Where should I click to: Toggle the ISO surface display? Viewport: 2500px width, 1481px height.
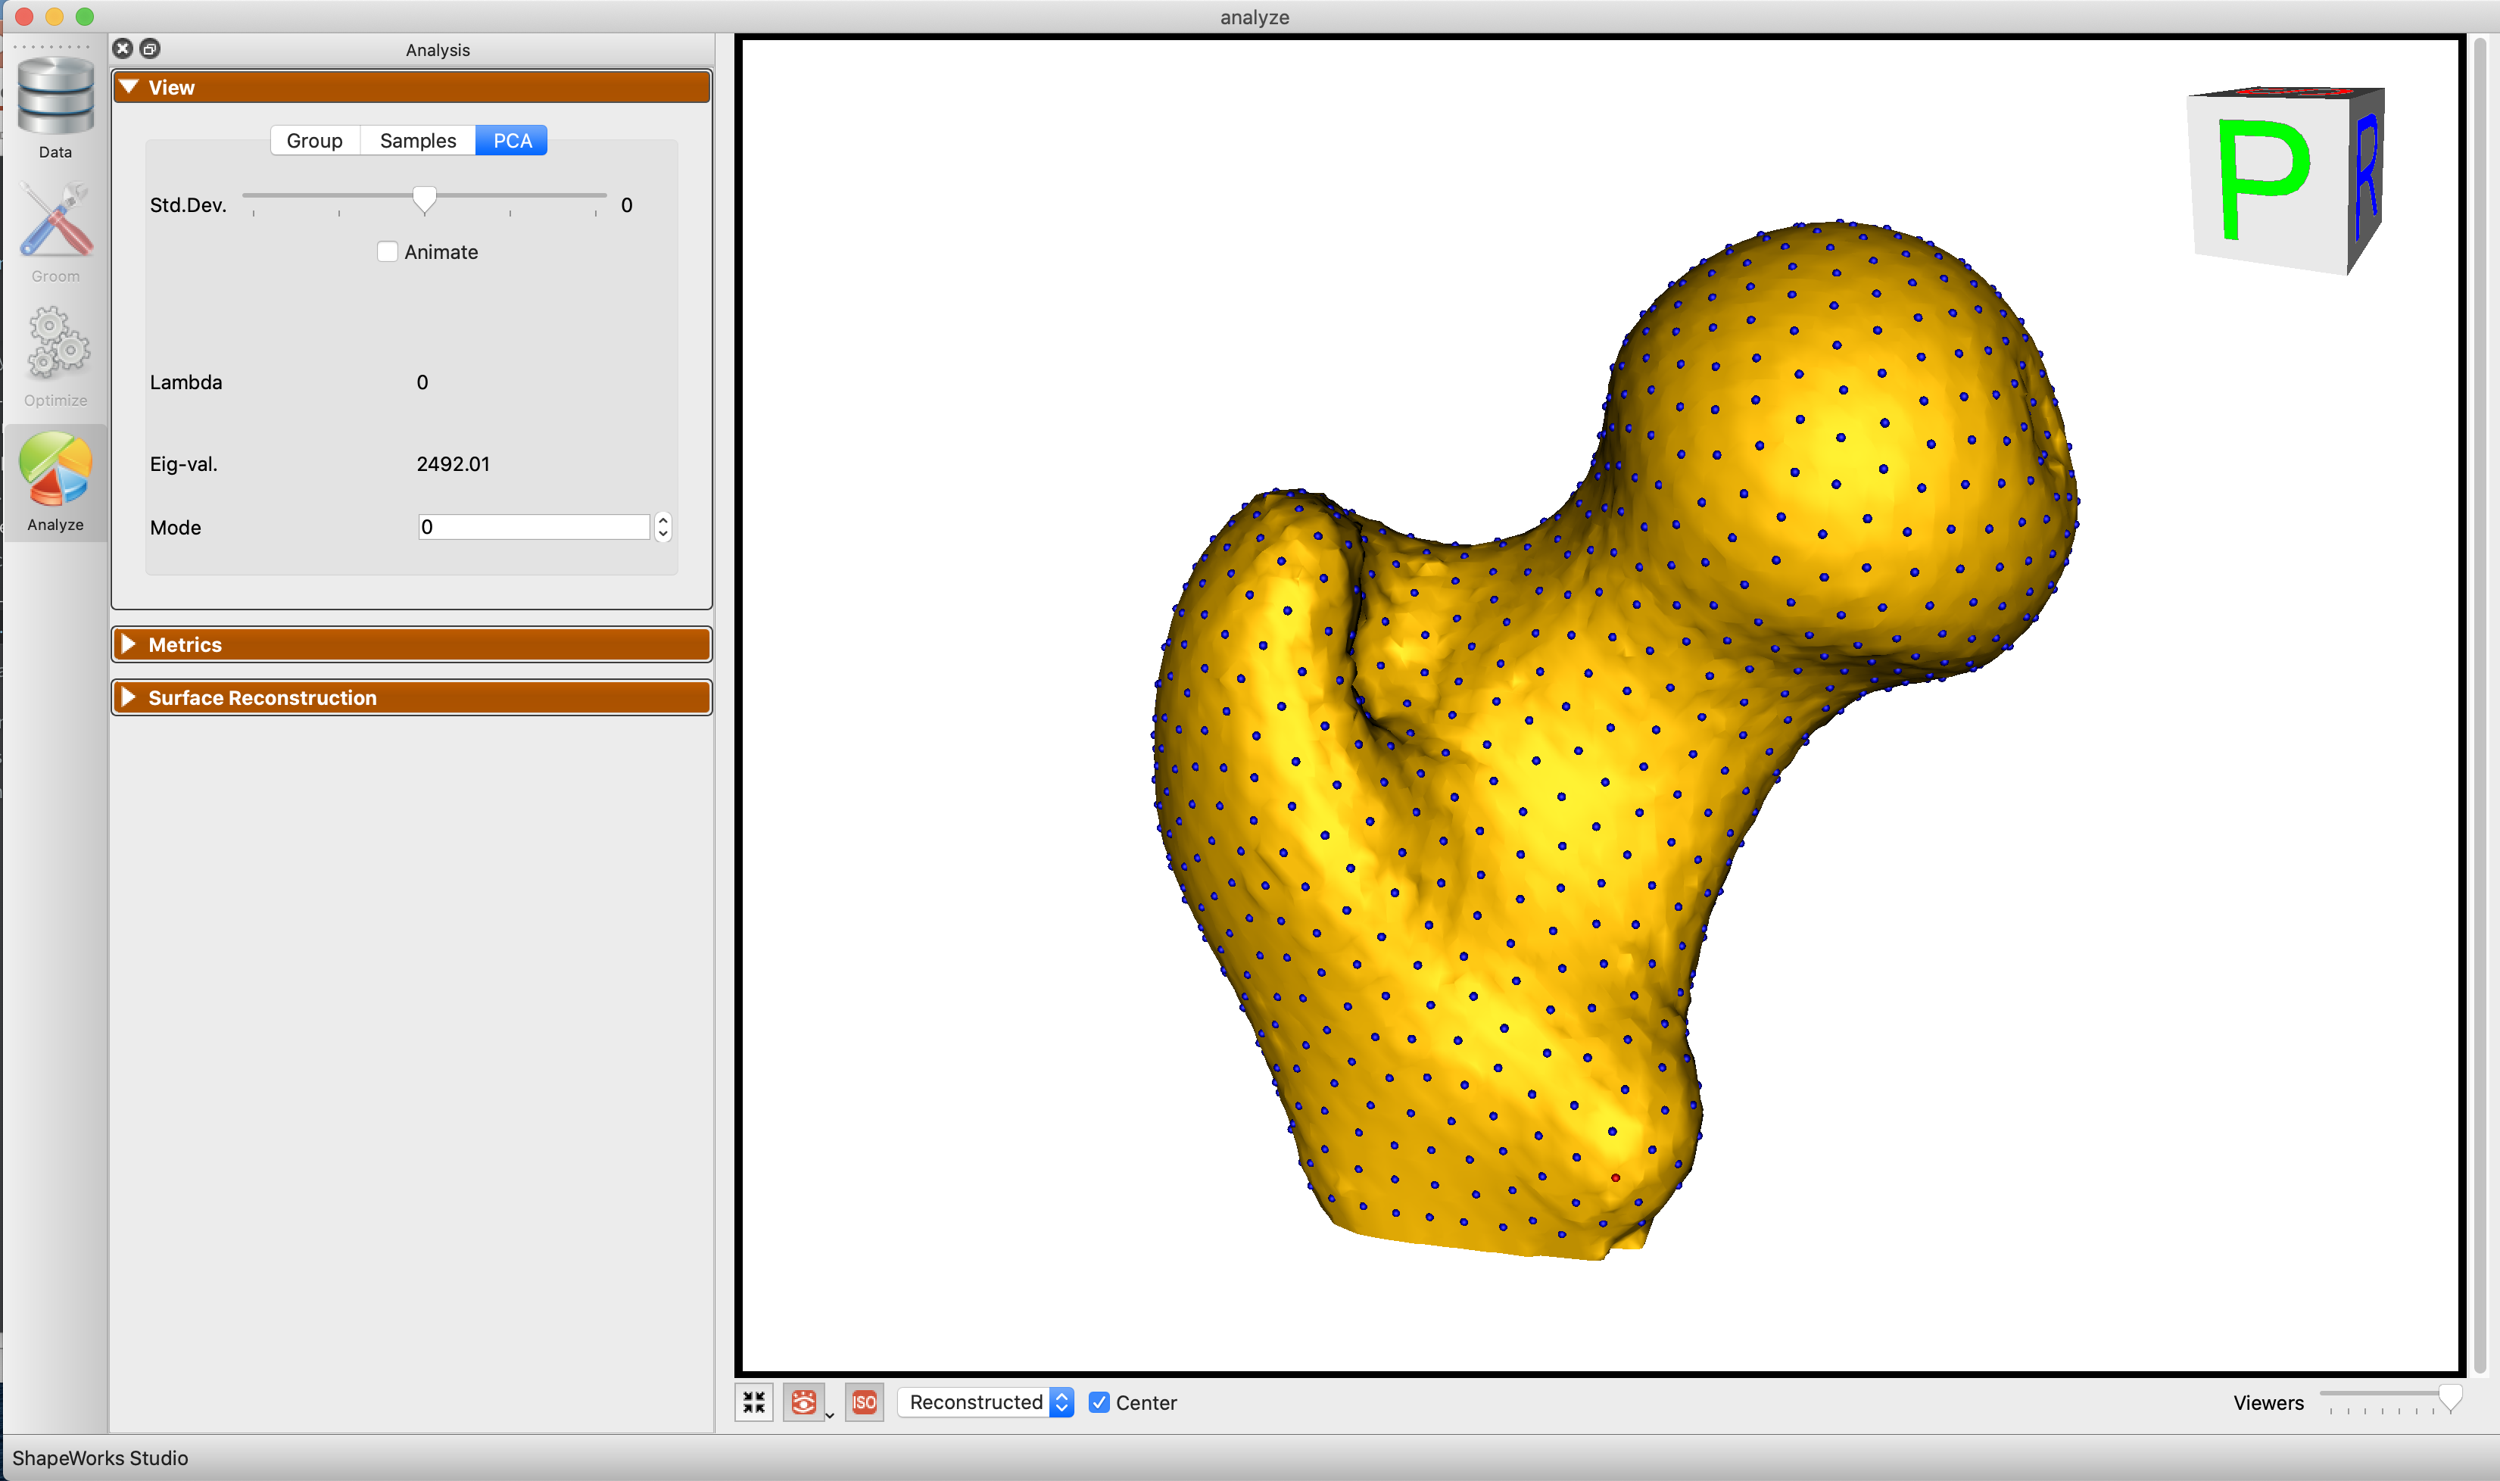(864, 1402)
